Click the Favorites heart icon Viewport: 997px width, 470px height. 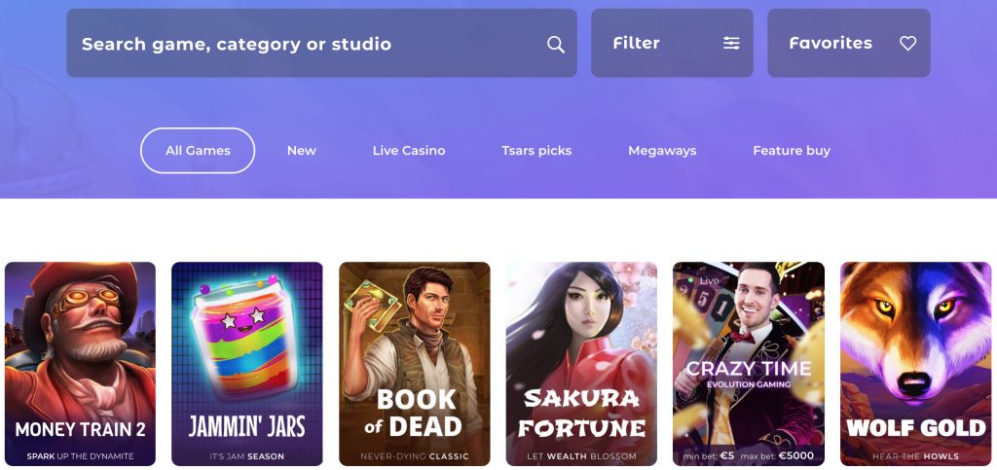(x=908, y=43)
